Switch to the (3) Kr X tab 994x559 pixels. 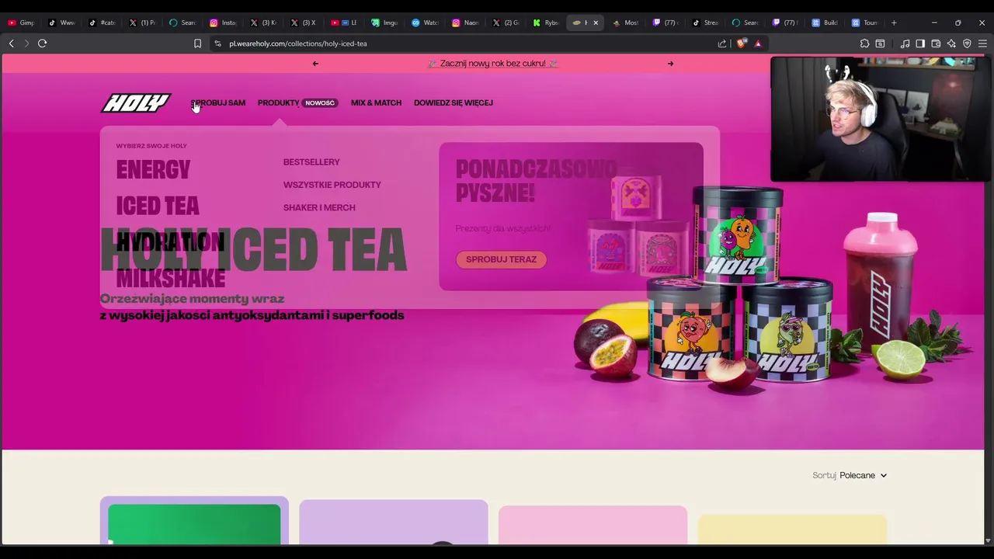[x=263, y=23]
